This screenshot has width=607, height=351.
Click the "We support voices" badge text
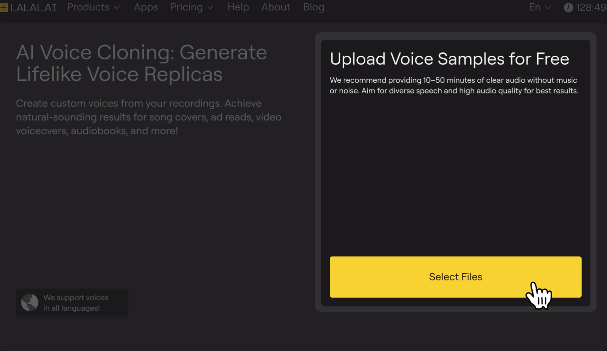click(76, 303)
